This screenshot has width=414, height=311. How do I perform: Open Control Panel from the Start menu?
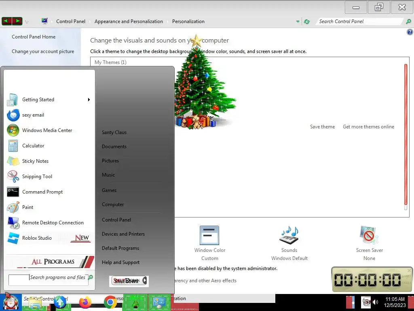[x=116, y=220]
